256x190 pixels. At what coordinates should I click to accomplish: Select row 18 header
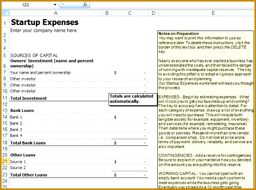[5, 143]
